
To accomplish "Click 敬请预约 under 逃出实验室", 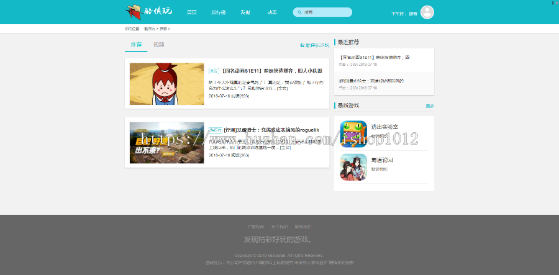I will coord(379,136).
